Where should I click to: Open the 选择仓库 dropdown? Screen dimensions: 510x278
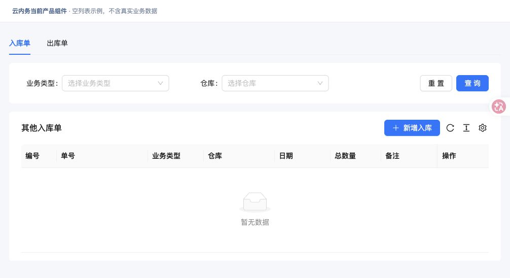tap(275, 83)
